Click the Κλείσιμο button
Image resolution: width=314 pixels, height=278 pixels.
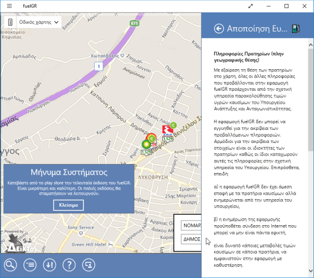pos(69,205)
